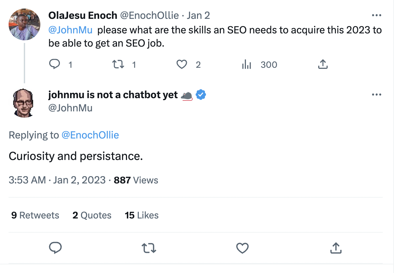
Task: Click the @JohnMu mention in the tweet
Action: click(x=70, y=30)
